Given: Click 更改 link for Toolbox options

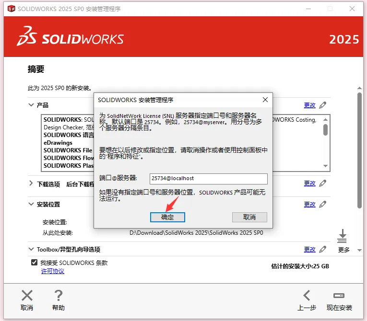Looking at the screenshot, I should pyautogui.click(x=309, y=250).
